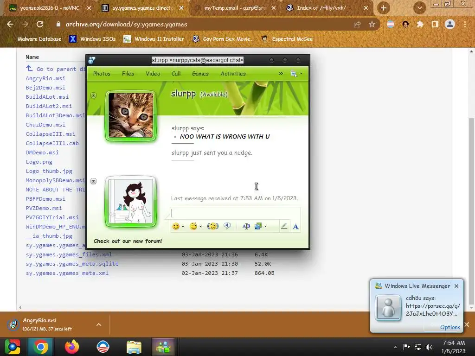Open a new browser tab with the plus button
Viewport: 475px width, 356px height.
click(x=384, y=8)
